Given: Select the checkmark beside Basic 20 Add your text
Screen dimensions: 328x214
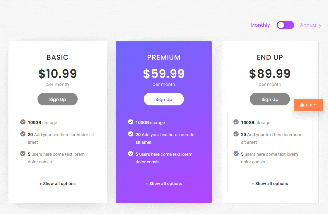Looking at the screenshot, I should 23,134.
